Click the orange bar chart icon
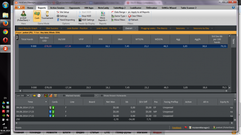The height and width of the screenshot is (135, 241). coord(51,96)
